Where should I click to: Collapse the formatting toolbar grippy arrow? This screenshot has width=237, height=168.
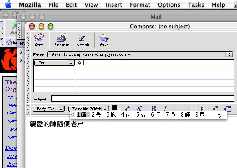[x=28, y=106]
